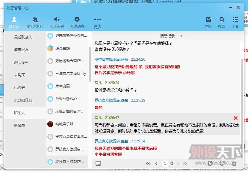248x173 pixels.
Task: Select 淘宝卖家 group
Action: 25,62
